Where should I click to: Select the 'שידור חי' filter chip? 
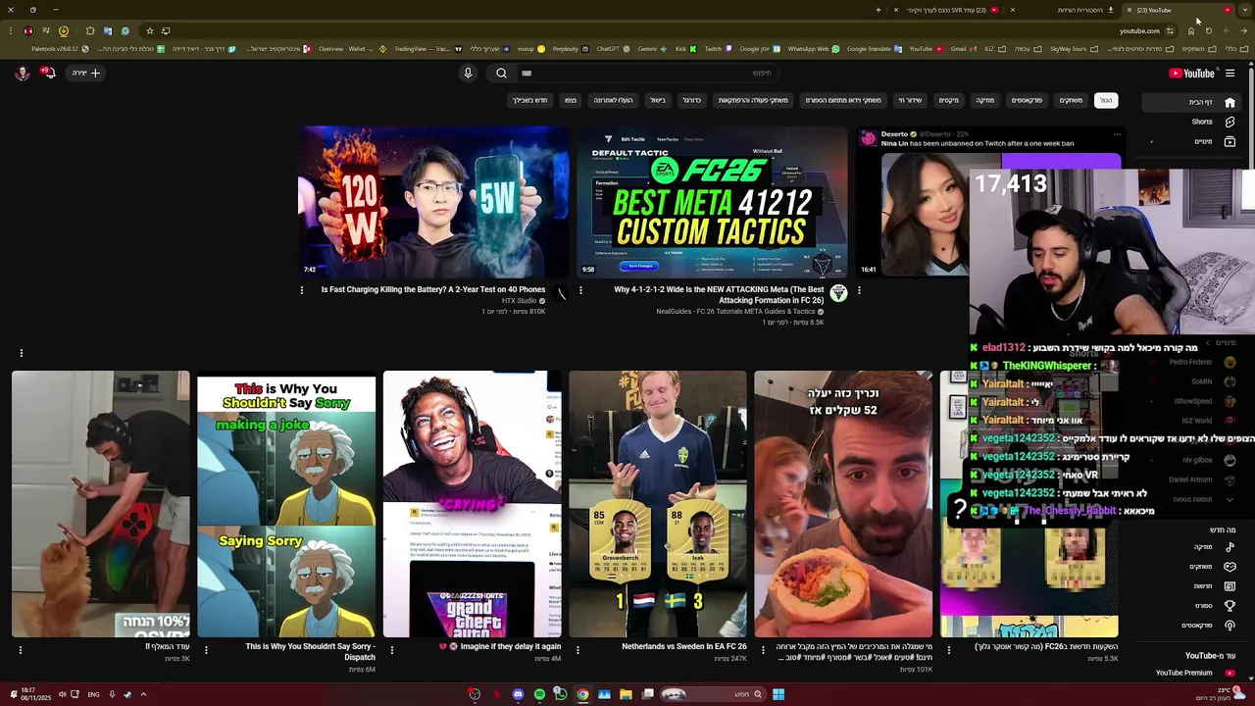point(910,100)
